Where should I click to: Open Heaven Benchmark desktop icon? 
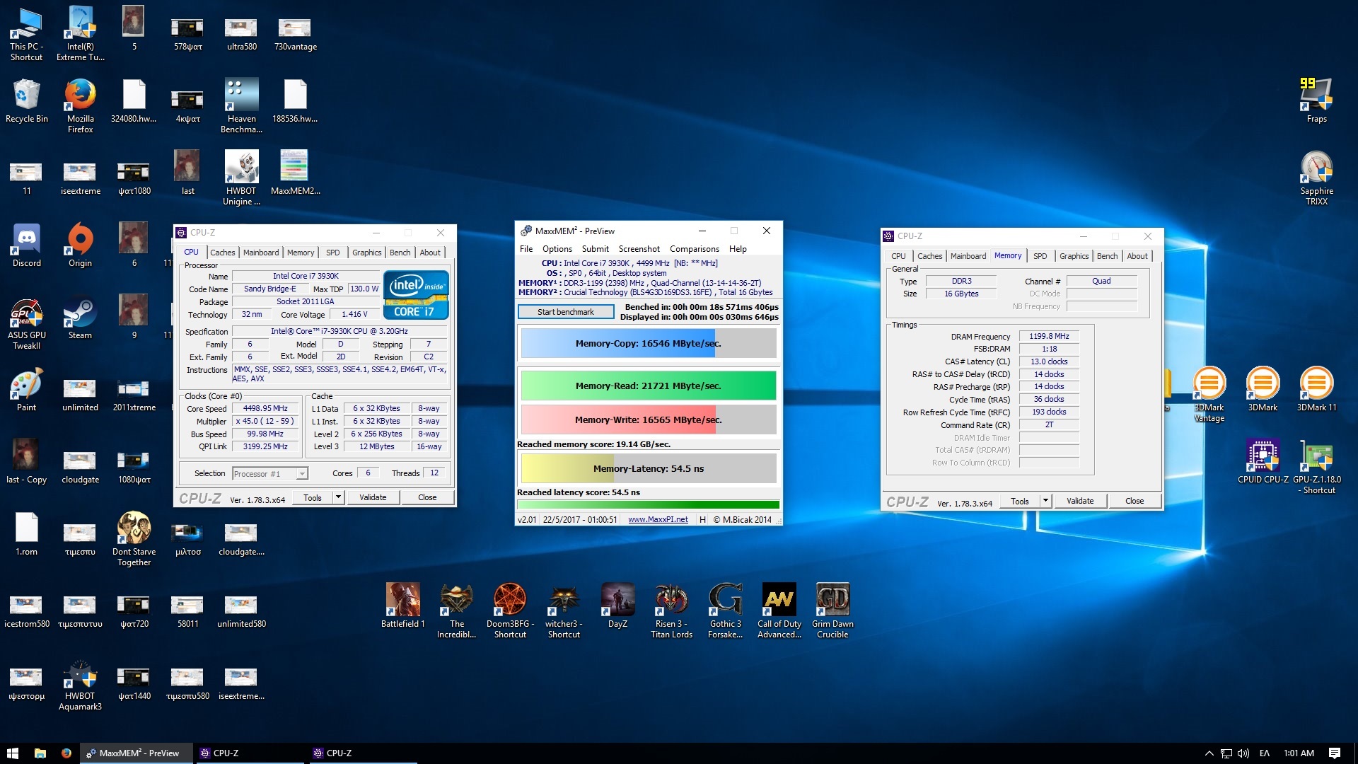(x=241, y=105)
